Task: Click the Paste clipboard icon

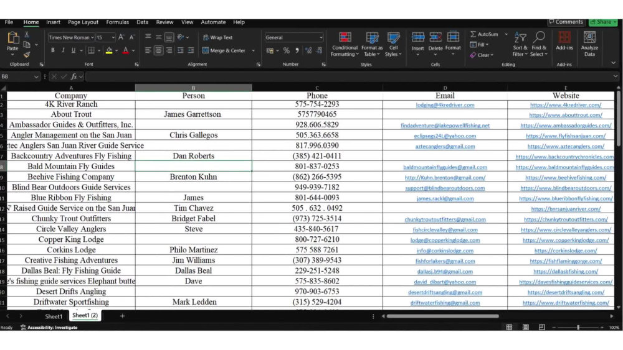Action: [12, 39]
